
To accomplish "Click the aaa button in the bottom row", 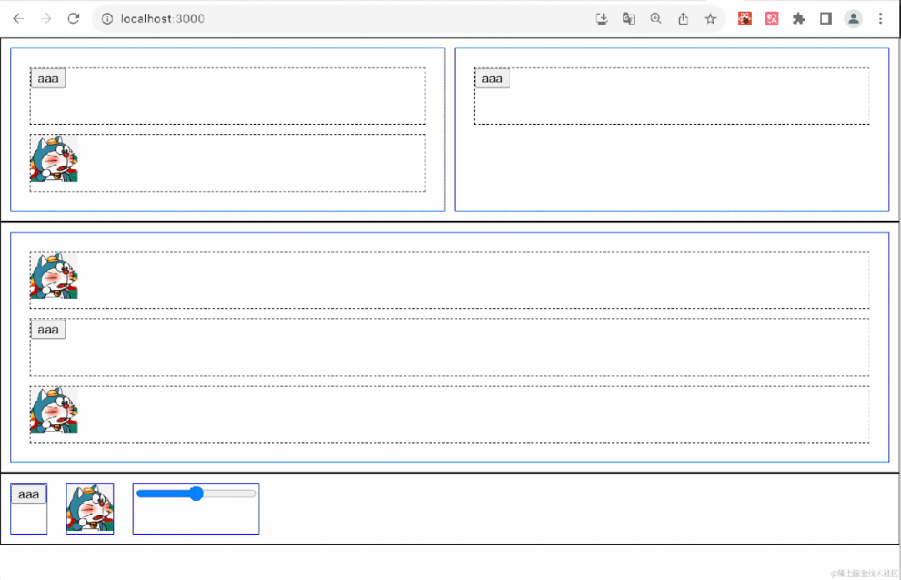I will [28, 494].
